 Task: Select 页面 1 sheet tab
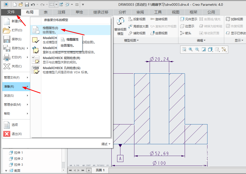pyautogui.click(x=100, y=170)
